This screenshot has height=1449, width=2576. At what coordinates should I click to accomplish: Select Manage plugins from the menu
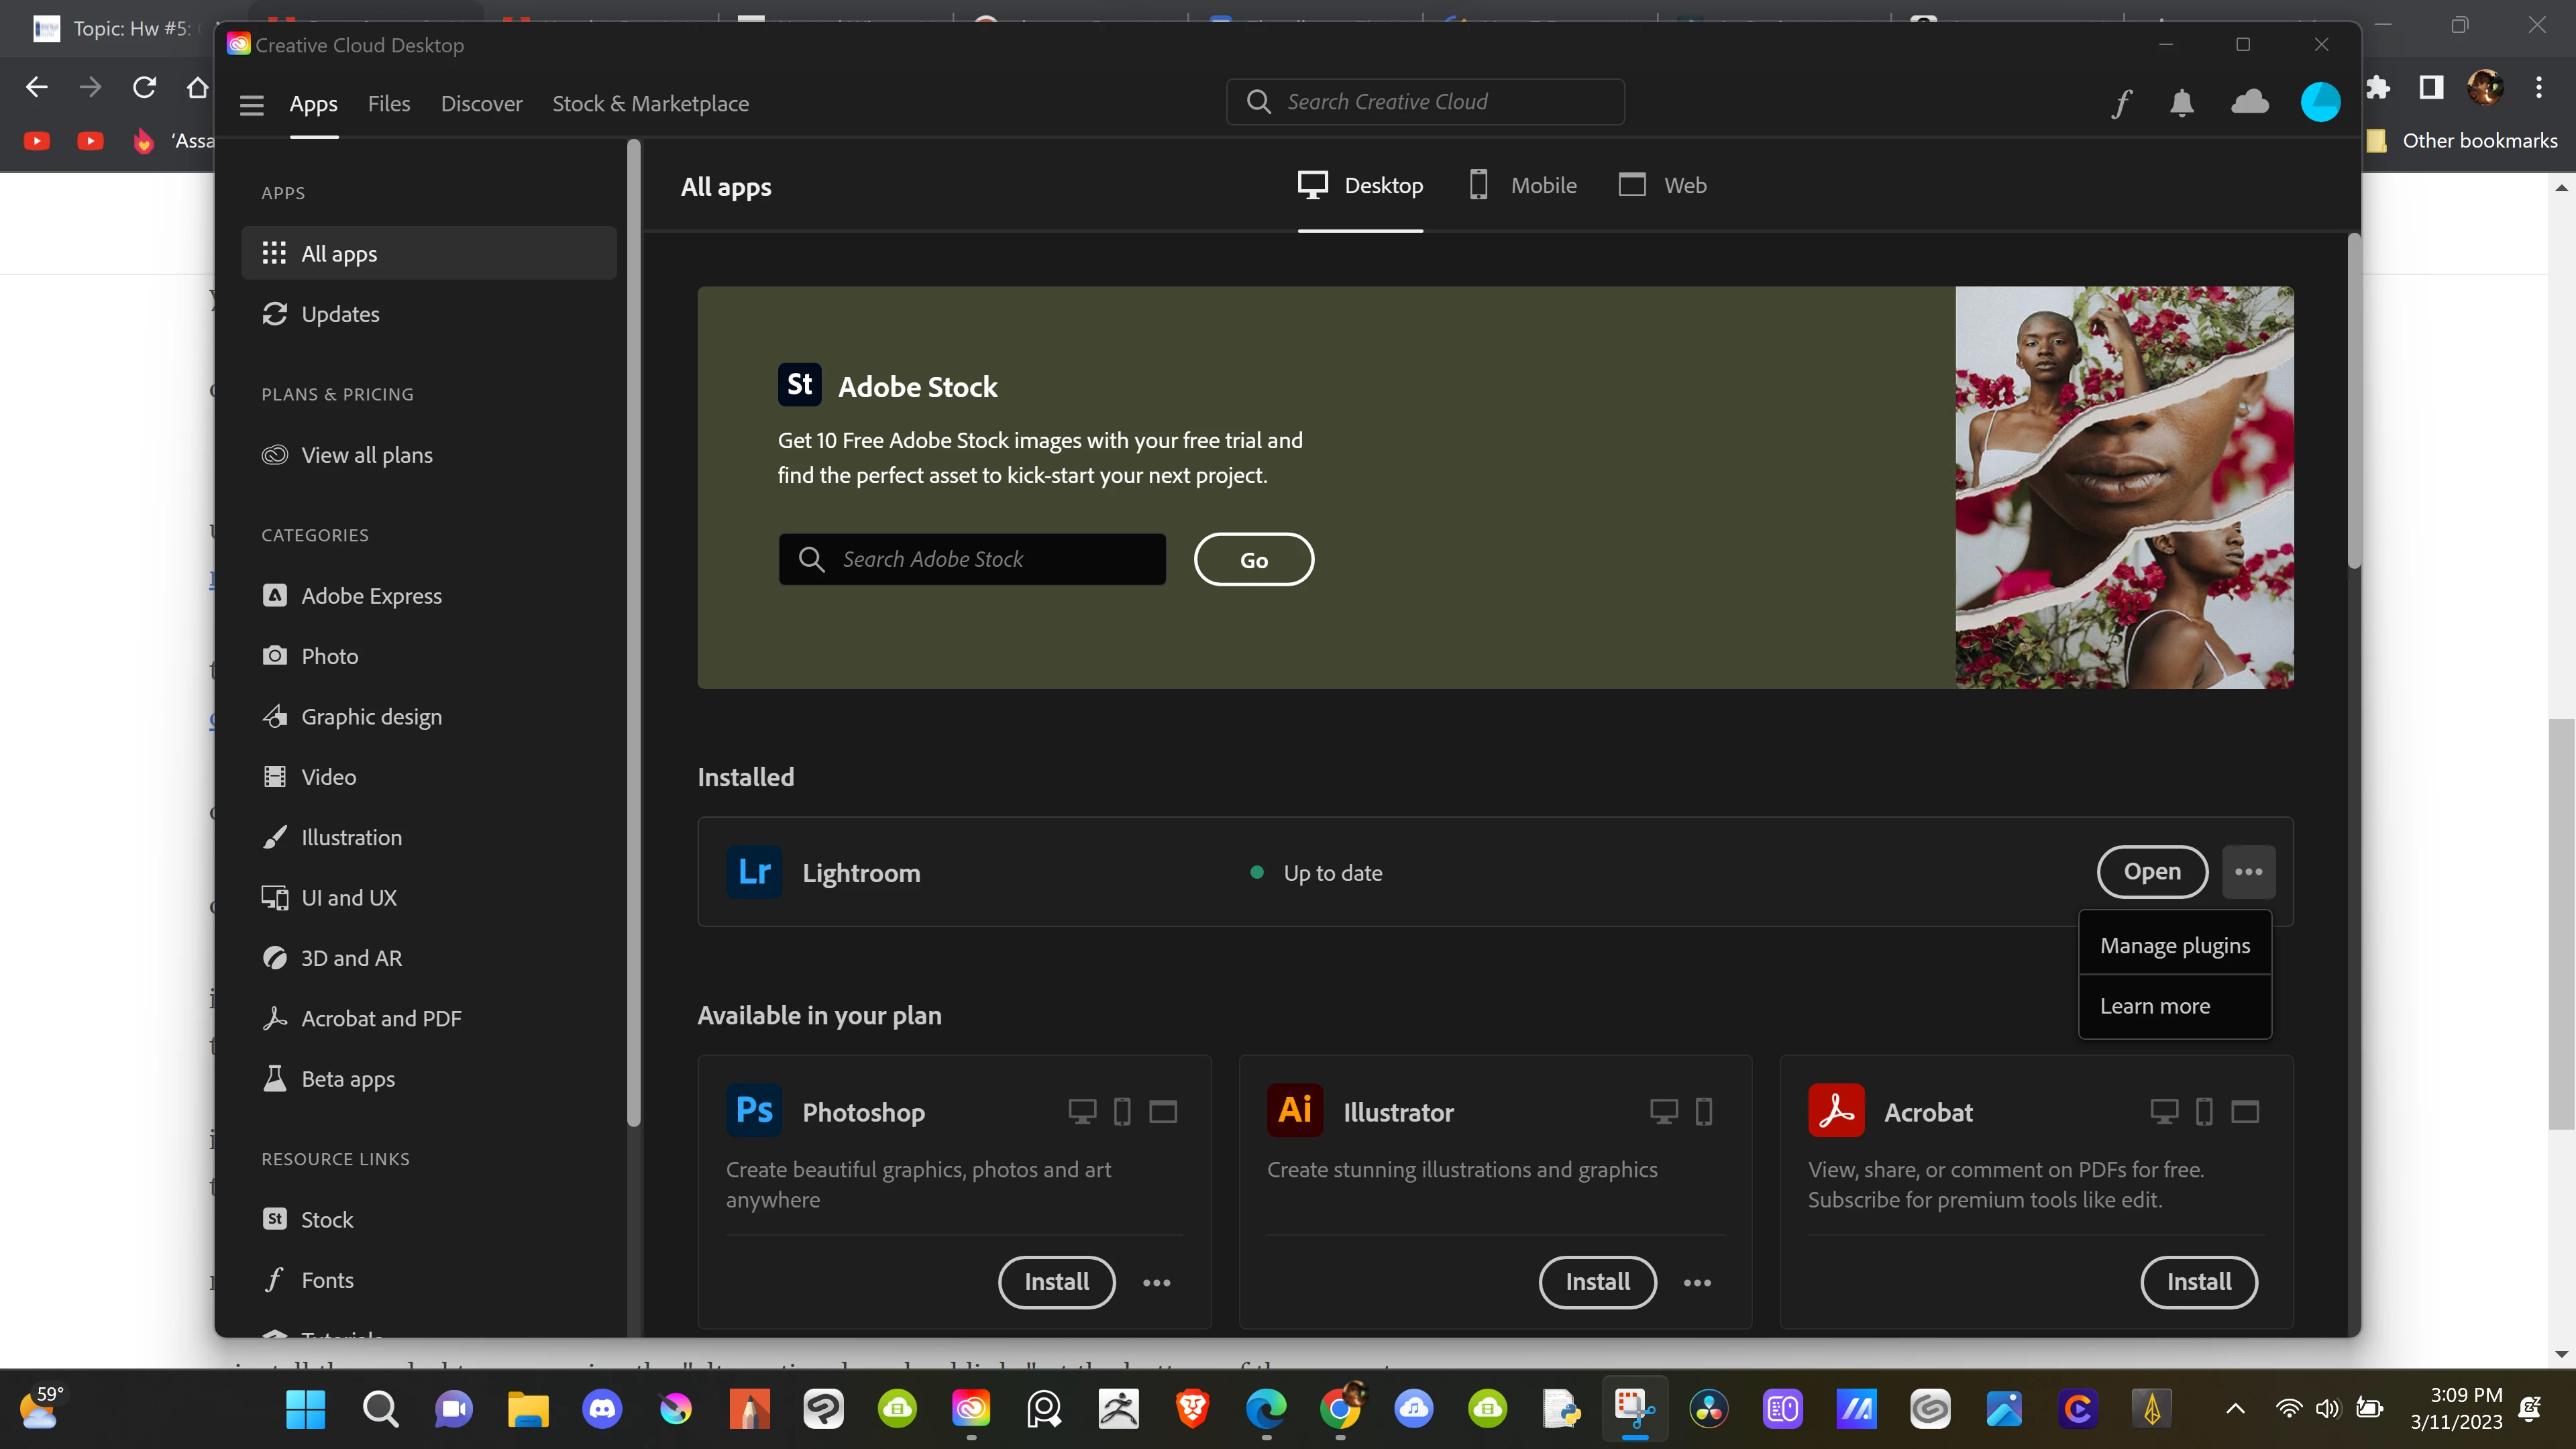pos(2175,946)
